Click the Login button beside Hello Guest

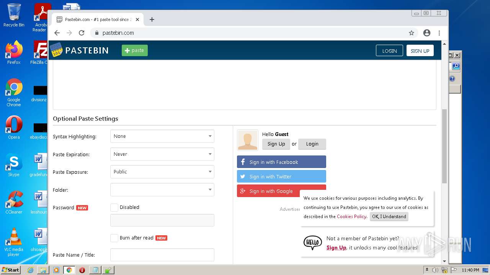(312, 144)
